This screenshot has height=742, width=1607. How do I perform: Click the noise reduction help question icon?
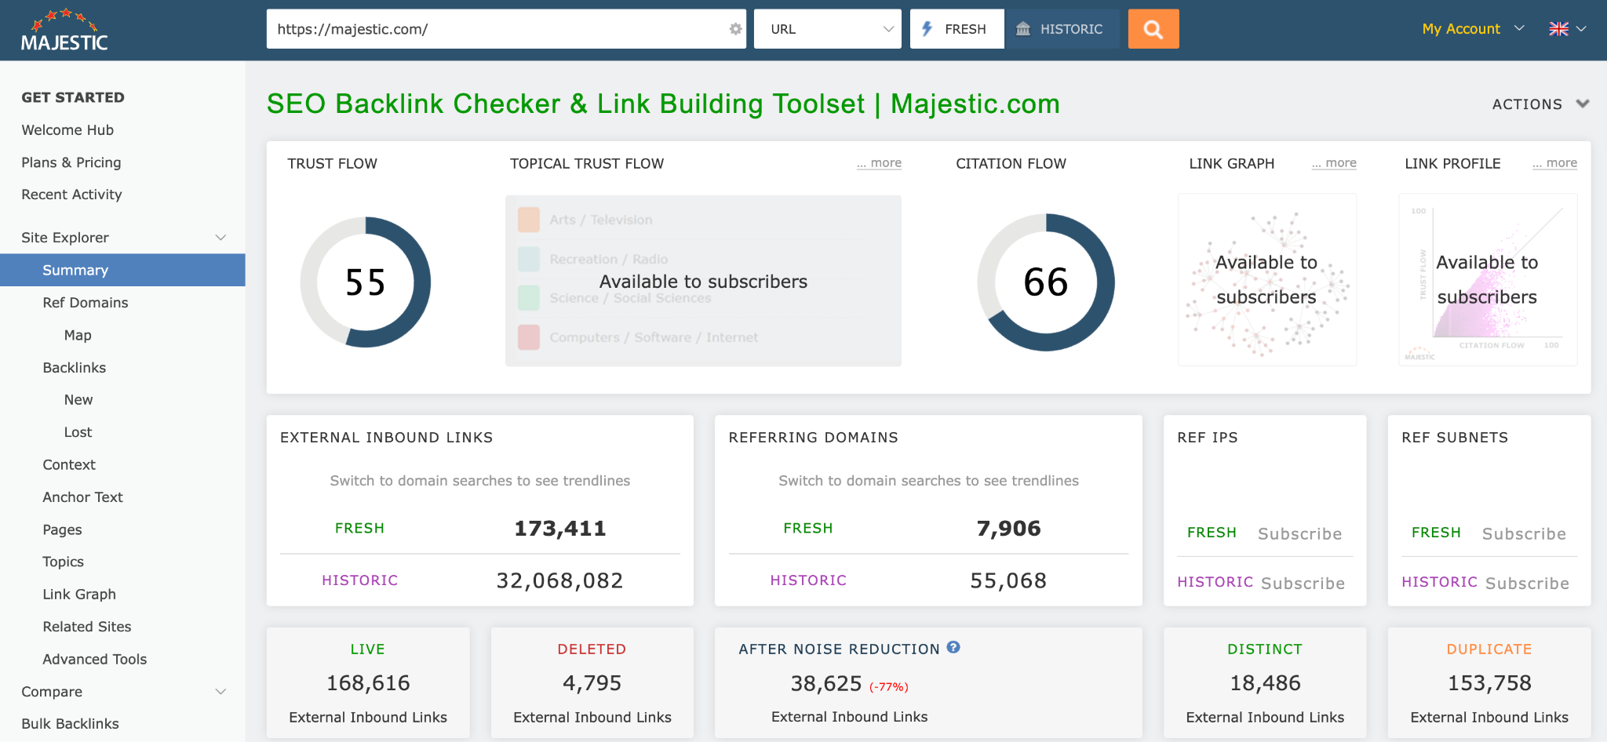[x=953, y=647]
